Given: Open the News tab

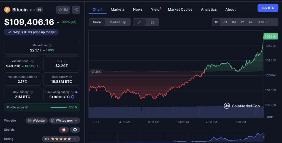Looking at the screenshot, I should (138, 10).
